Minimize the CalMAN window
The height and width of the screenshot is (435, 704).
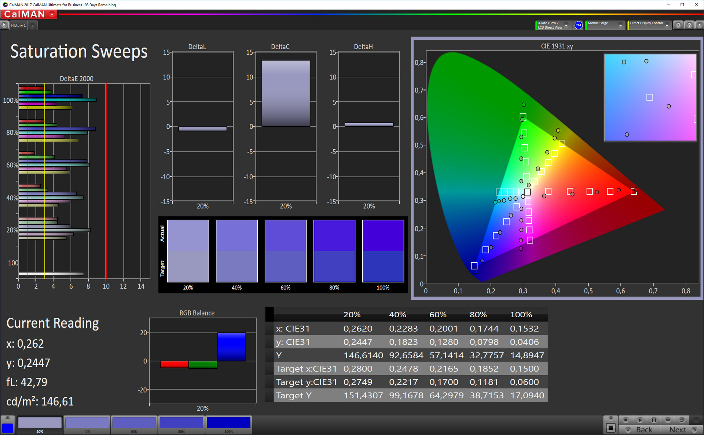(x=668, y=5)
